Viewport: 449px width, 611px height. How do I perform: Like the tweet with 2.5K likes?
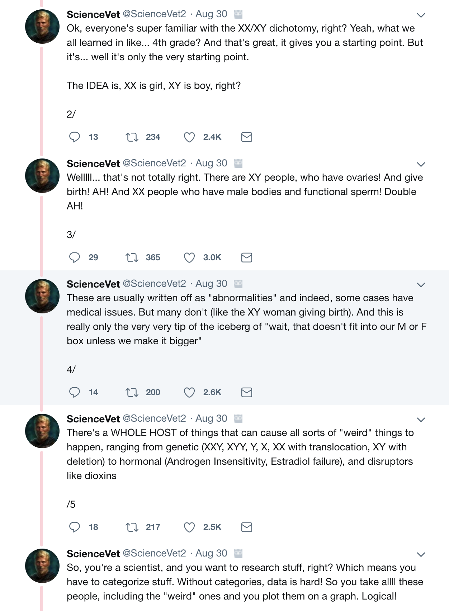coord(189,527)
